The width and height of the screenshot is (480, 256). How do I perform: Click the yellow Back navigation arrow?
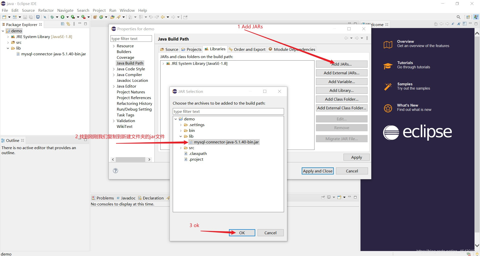[x=163, y=17]
